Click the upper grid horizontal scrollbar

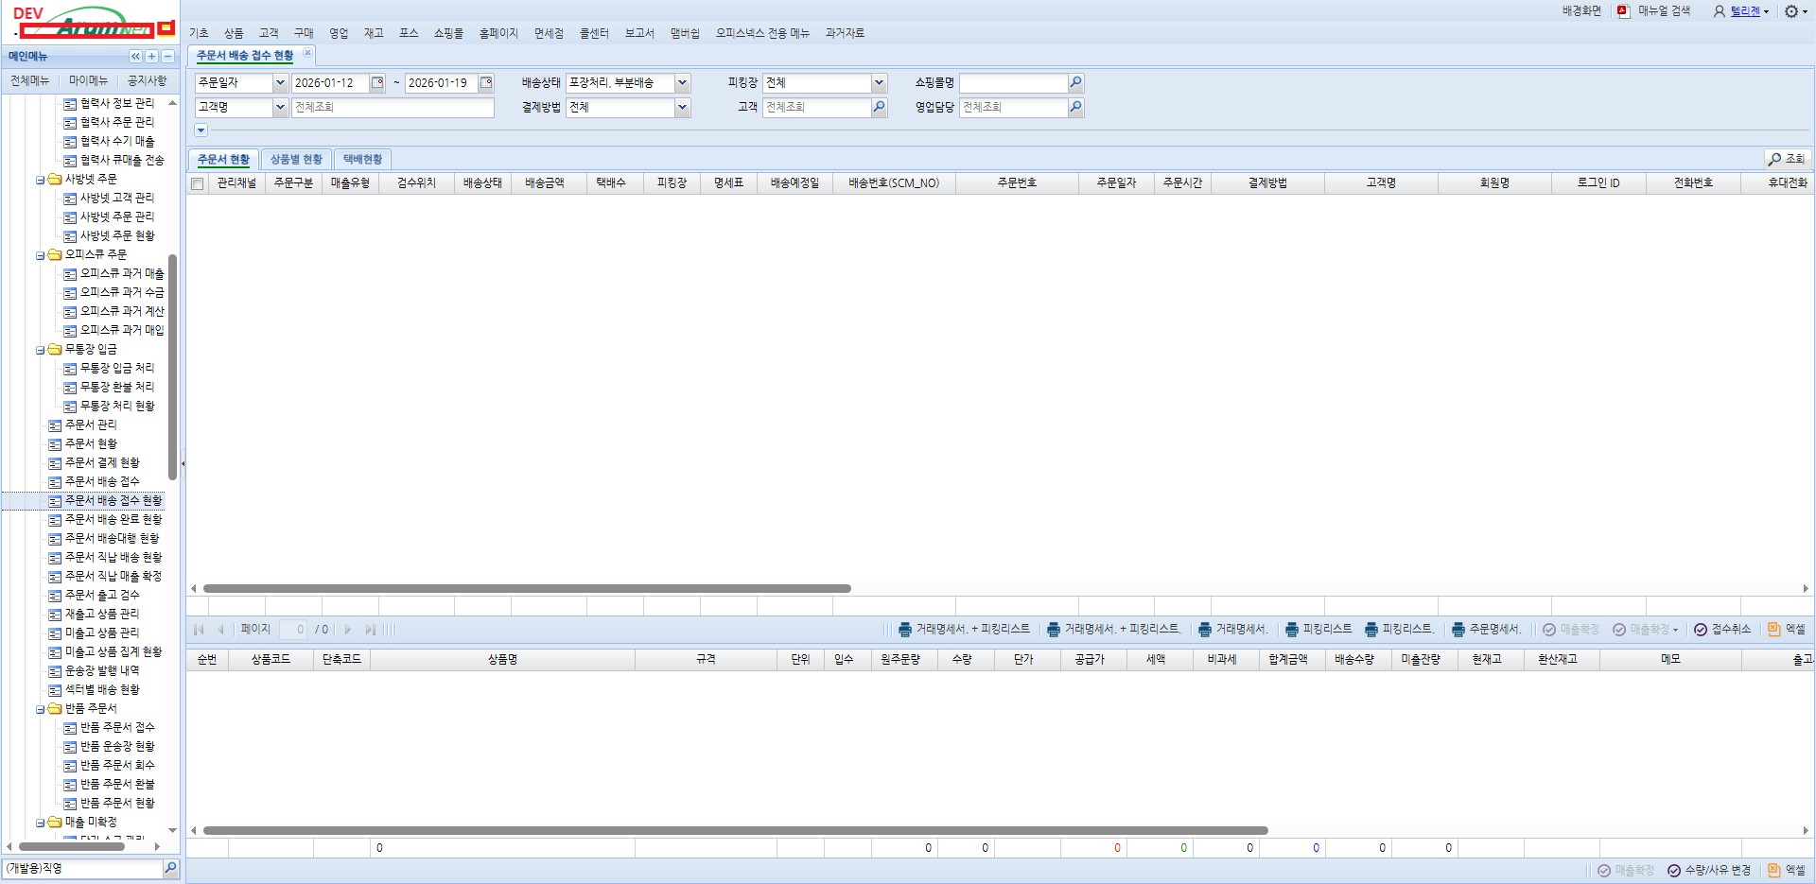coord(527,589)
